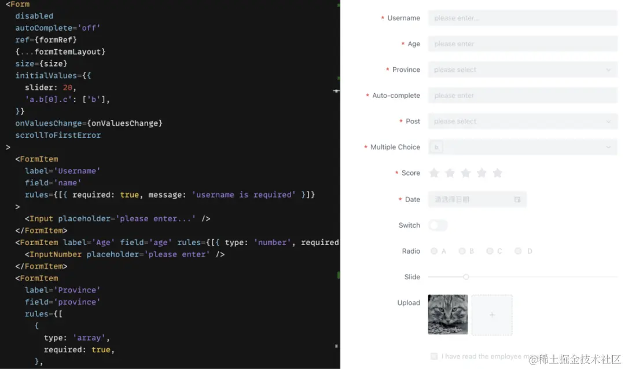
Task: Rate five stars in Score
Action: (x=497, y=173)
